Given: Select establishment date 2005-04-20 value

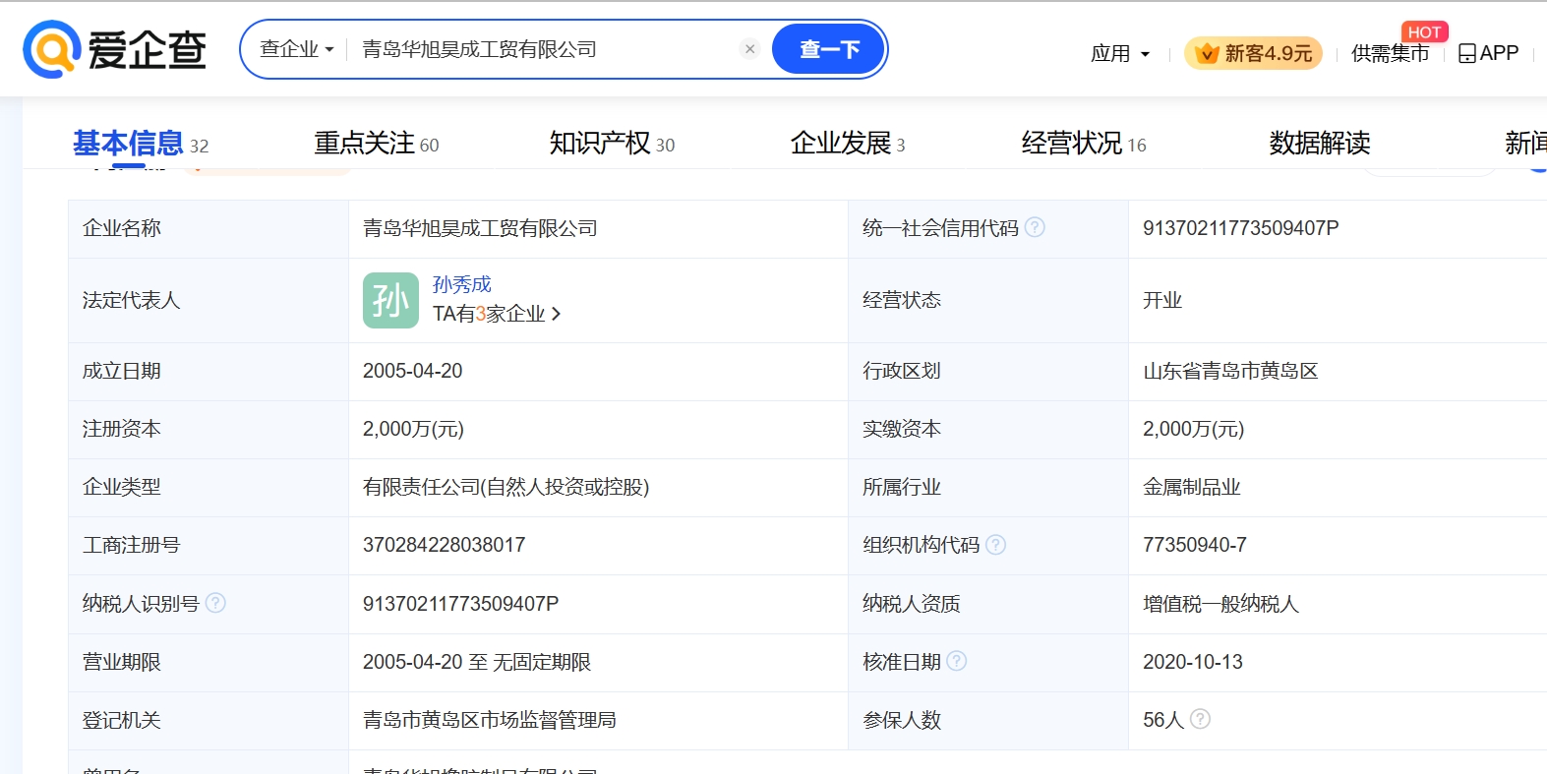Looking at the screenshot, I should pyautogui.click(x=413, y=371).
